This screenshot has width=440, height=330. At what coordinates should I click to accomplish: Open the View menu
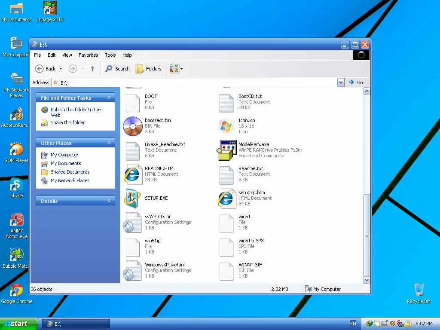[x=67, y=55]
